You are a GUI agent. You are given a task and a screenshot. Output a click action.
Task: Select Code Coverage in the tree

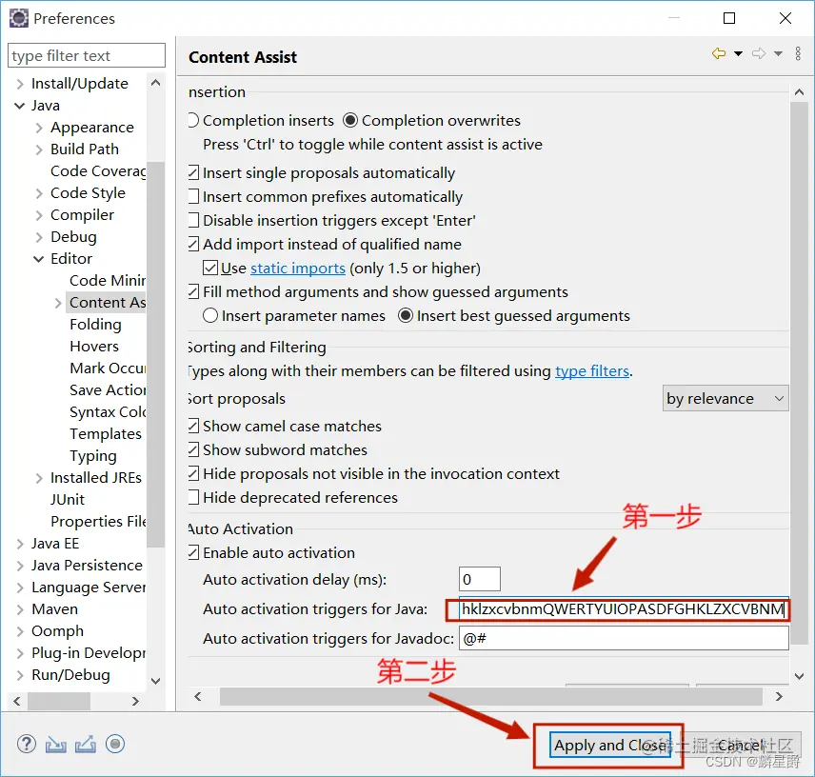pyautogui.click(x=98, y=171)
